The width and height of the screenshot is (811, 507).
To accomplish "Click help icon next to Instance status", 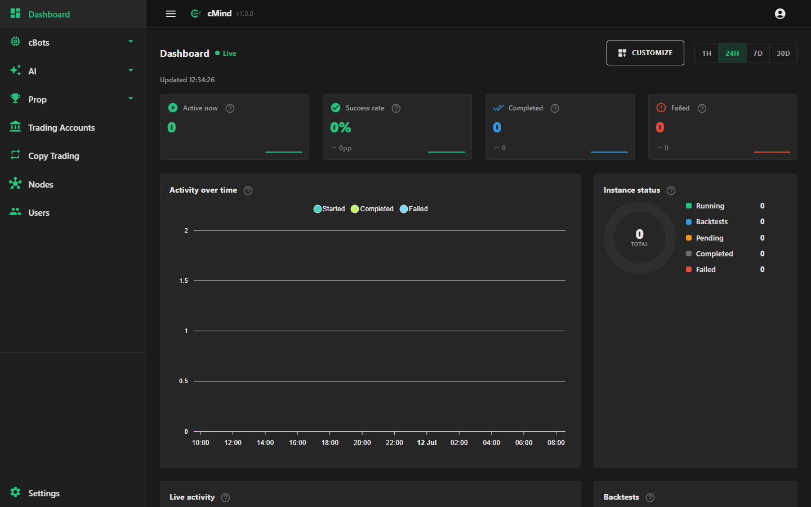I will click(671, 190).
